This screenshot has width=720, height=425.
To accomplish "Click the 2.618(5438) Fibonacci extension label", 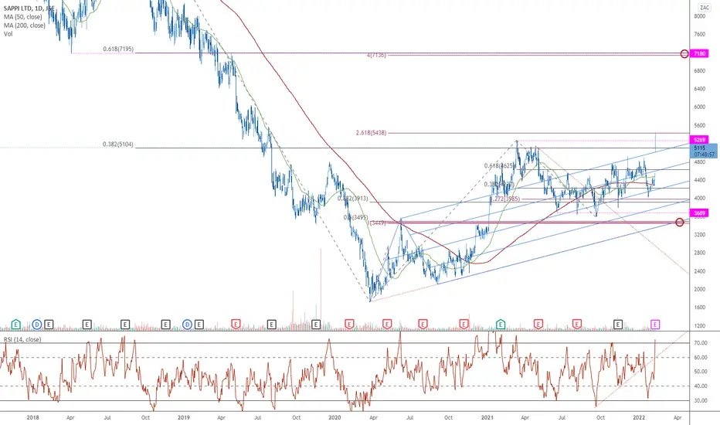I will point(371,133).
